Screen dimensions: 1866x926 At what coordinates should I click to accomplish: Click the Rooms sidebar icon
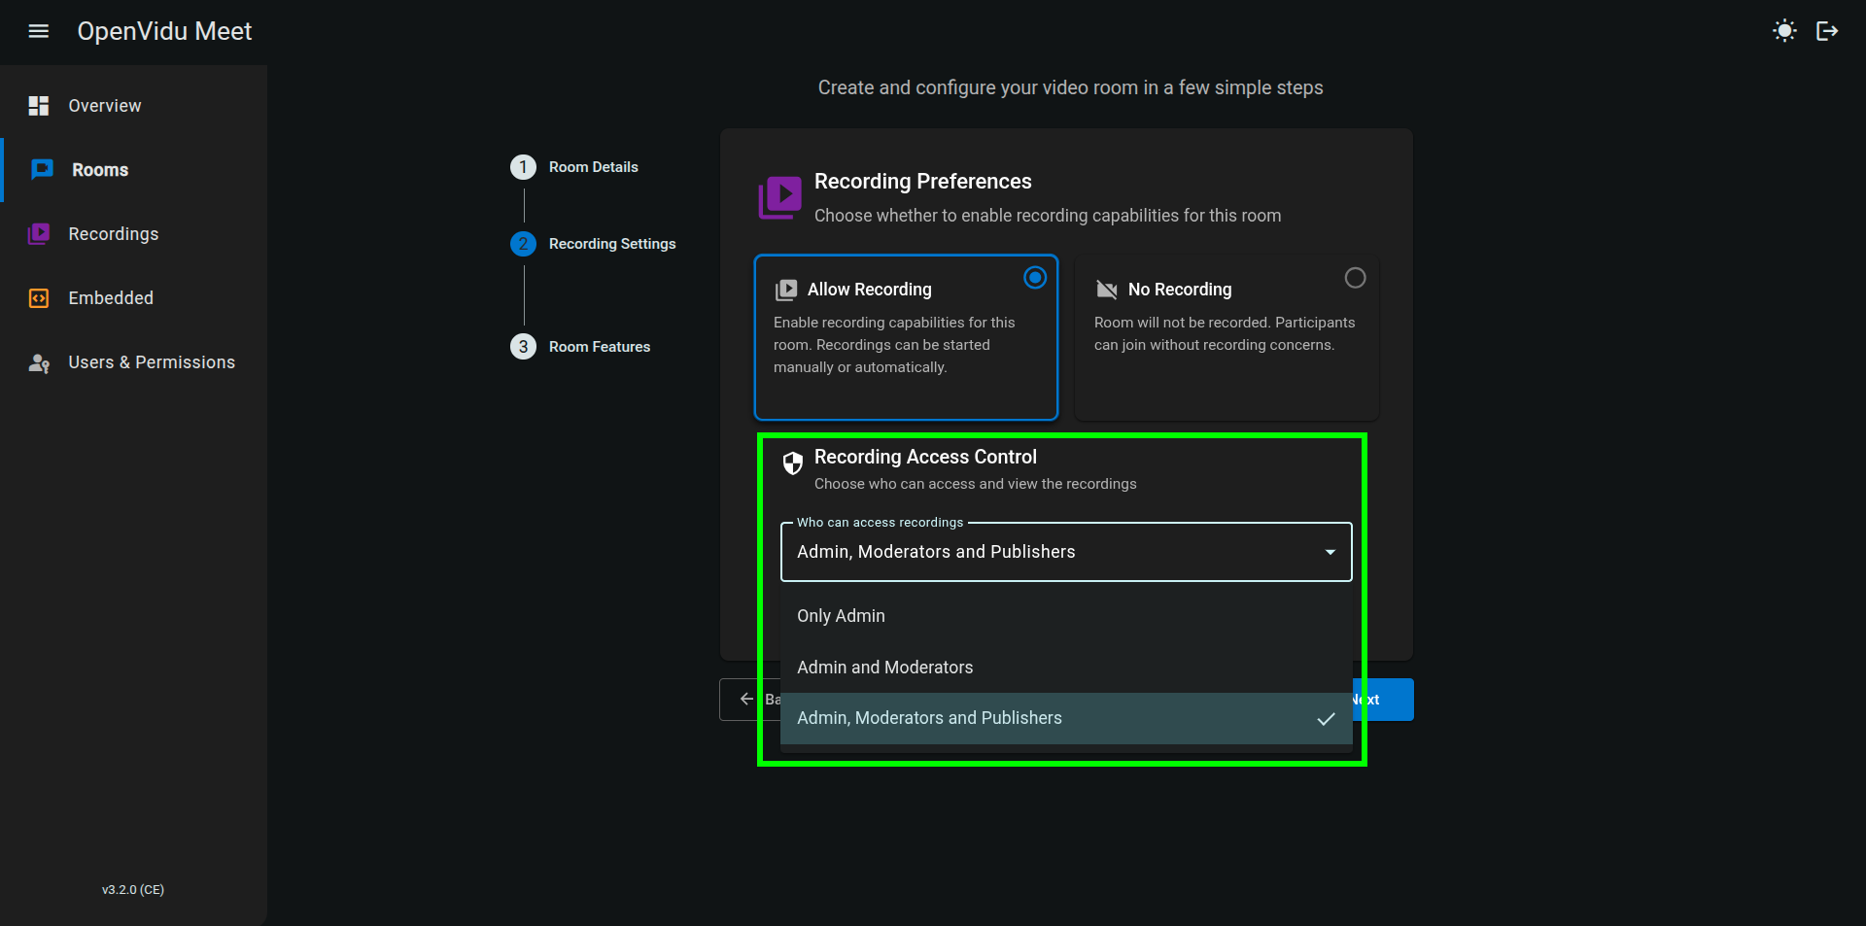pyautogui.click(x=42, y=170)
